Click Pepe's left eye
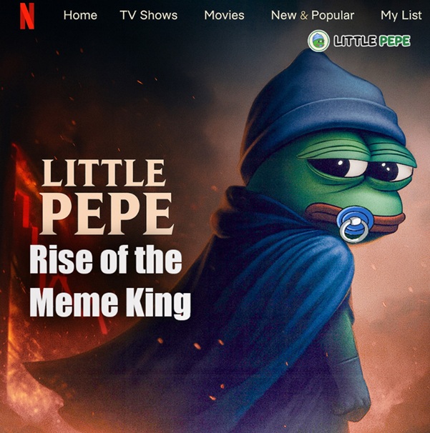 338,165
